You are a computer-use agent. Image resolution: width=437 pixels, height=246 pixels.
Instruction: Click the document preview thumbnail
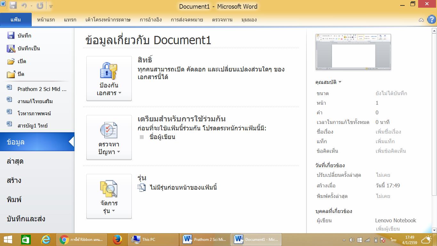(353, 52)
